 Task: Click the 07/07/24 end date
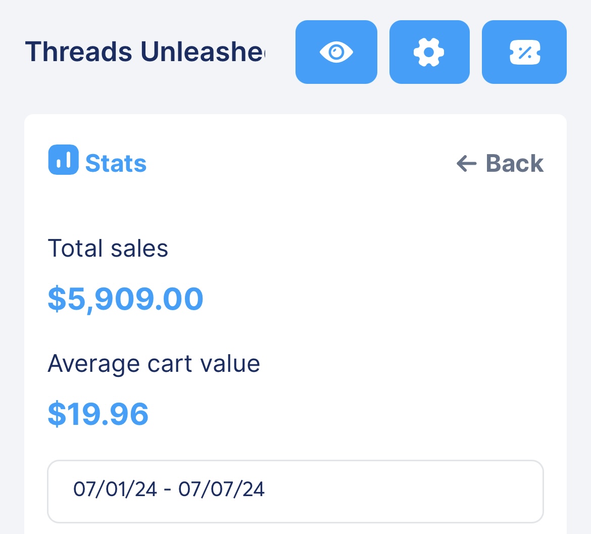point(222,489)
